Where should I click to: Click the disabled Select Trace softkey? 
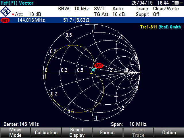point(138,133)
